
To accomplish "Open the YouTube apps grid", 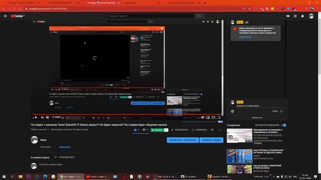I will 295,16.
